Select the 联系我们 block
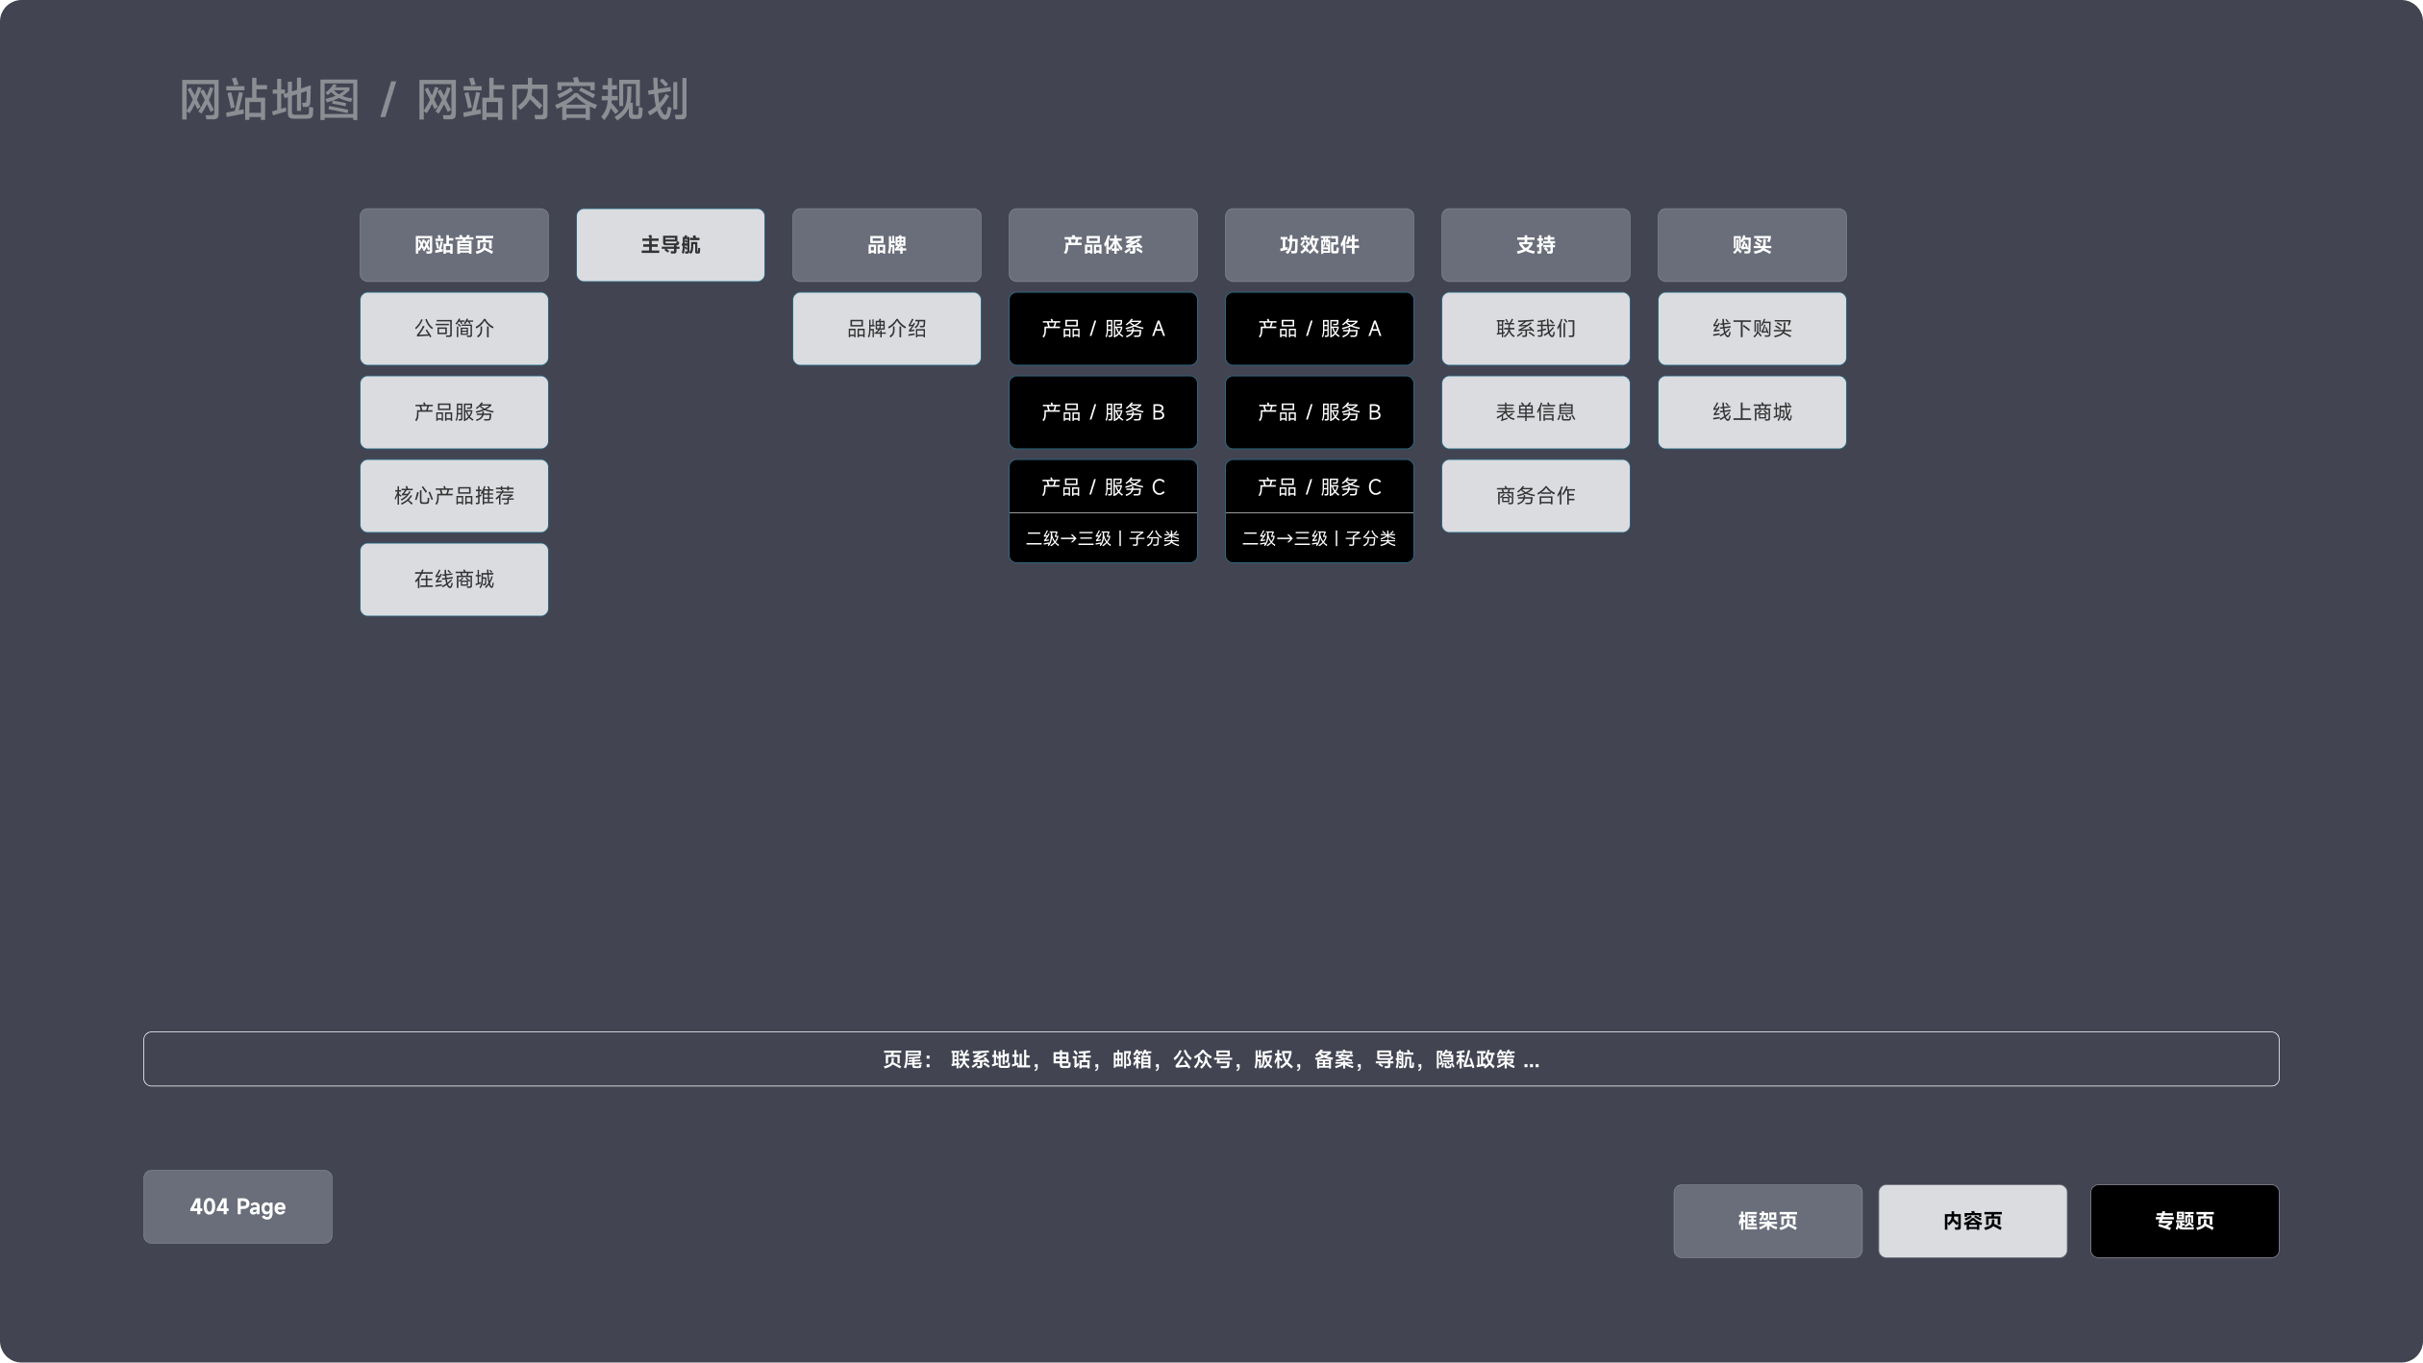Image resolution: width=2423 pixels, height=1363 pixels. (x=1535, y=329)
